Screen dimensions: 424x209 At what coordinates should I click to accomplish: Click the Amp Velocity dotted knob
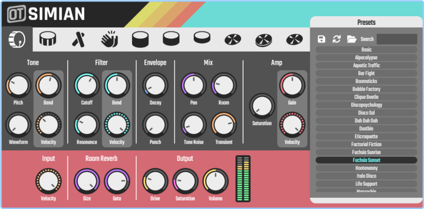click(292, 125)
